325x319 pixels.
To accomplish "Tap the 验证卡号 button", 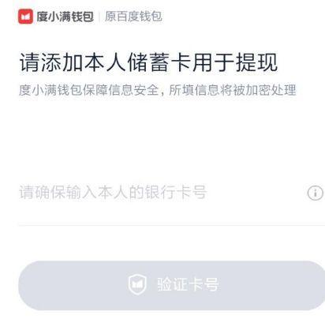I will click(x=171, y=285).
